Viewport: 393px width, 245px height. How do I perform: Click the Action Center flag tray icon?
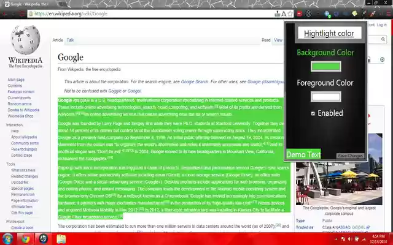pos(343,239)
